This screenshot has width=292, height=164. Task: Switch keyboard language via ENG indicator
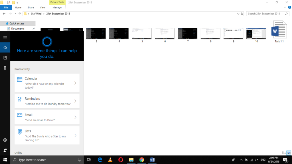263,159
